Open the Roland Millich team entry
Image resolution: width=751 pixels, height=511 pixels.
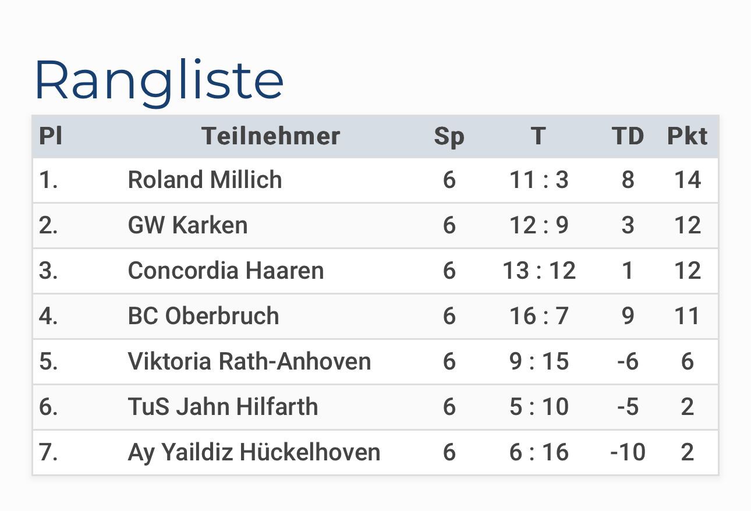coord(205,180)
